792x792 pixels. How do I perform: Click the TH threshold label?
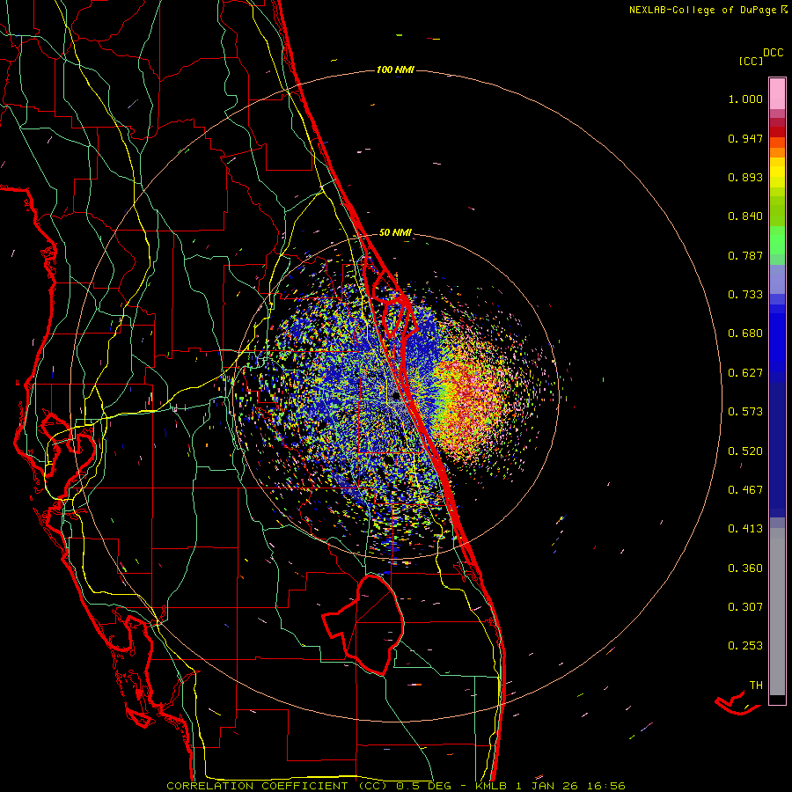click(x=756, y=686)
